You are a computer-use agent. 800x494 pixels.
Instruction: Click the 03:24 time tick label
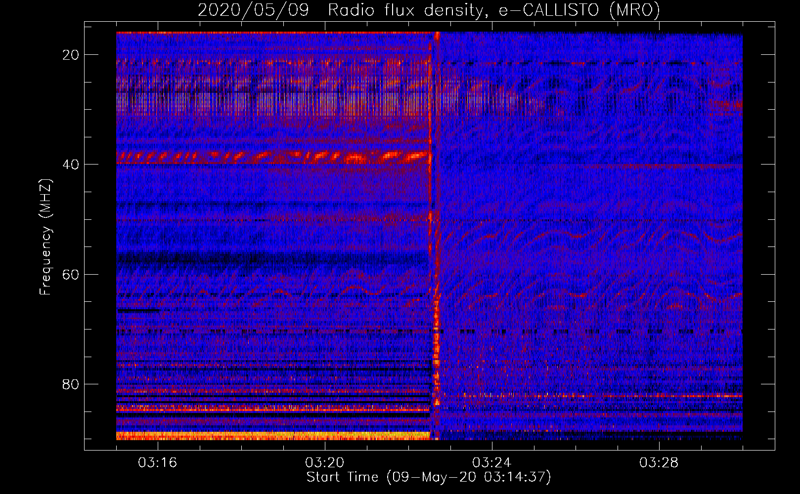(x=492, y=463)
